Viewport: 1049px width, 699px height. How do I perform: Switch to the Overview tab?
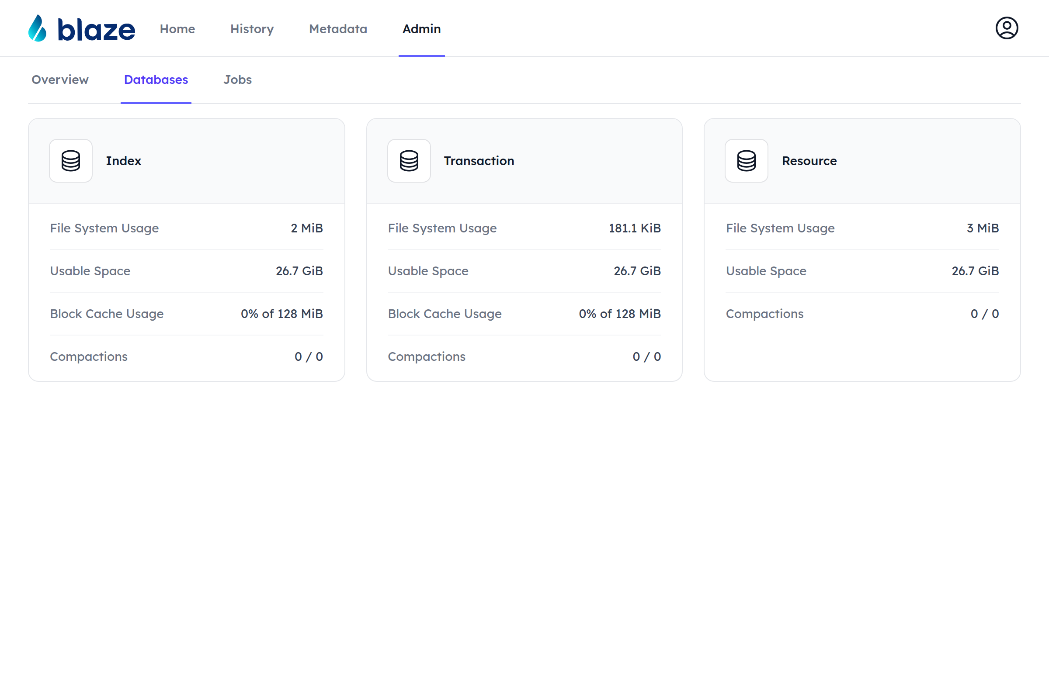[60, 80]
